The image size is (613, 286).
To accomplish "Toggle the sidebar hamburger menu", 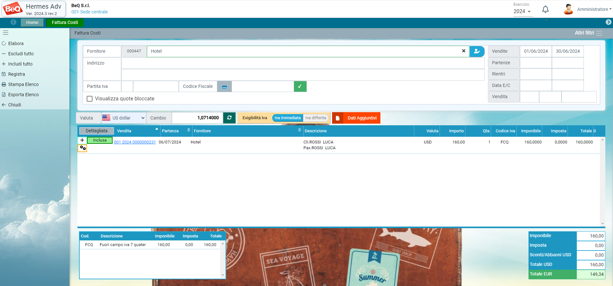I will tap(5, 33).
